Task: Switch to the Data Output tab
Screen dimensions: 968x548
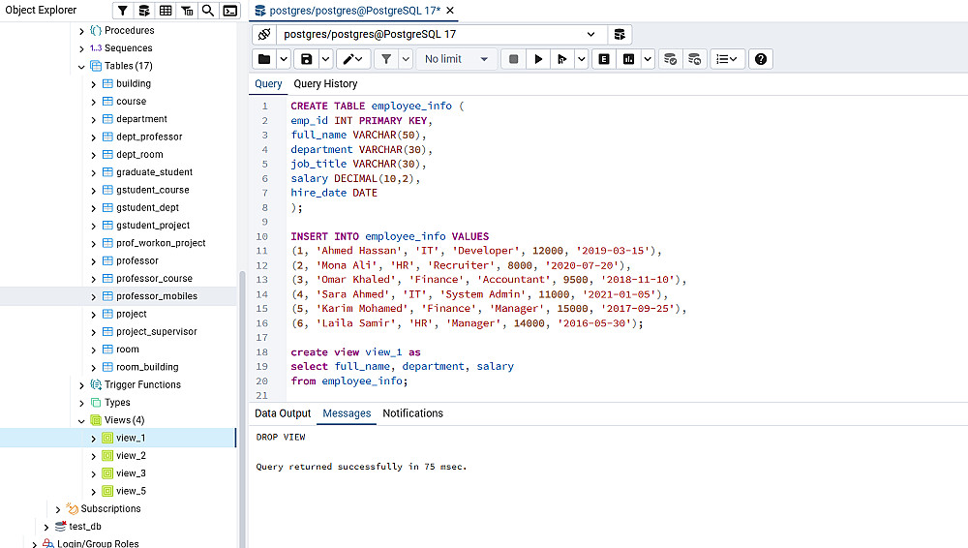Action: click(x=283, y=413)
